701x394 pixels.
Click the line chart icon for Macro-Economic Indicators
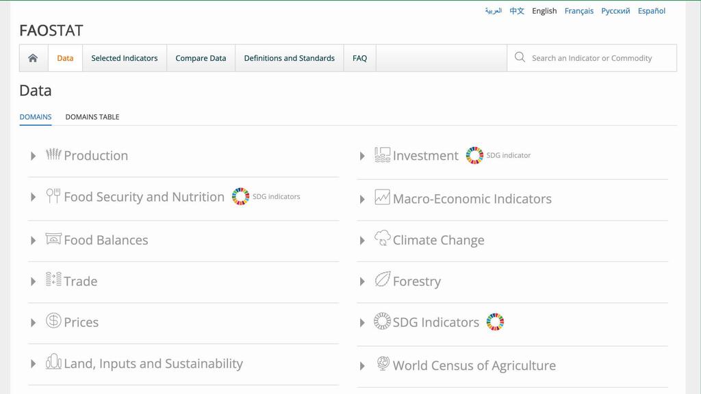pos(382,197)
